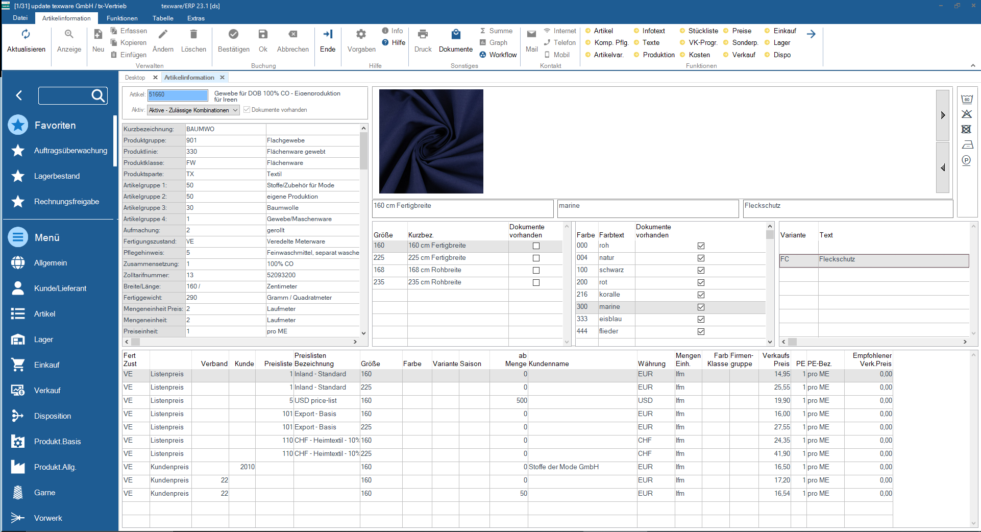The image size is (981, 532).
Task: Open the Datei menu
Action: click(x=20, y=18)
